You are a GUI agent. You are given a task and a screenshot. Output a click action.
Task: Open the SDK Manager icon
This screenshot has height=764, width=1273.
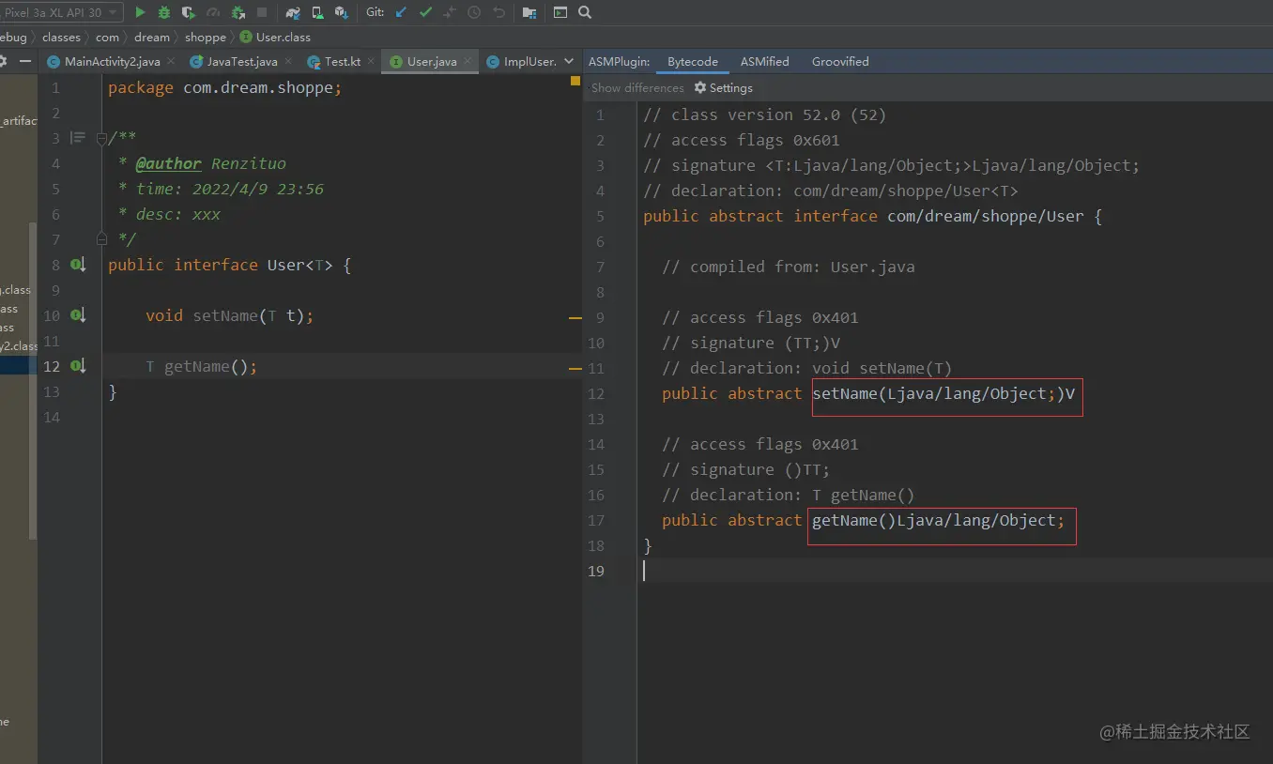pyautogui.click(x=342, y=12)
